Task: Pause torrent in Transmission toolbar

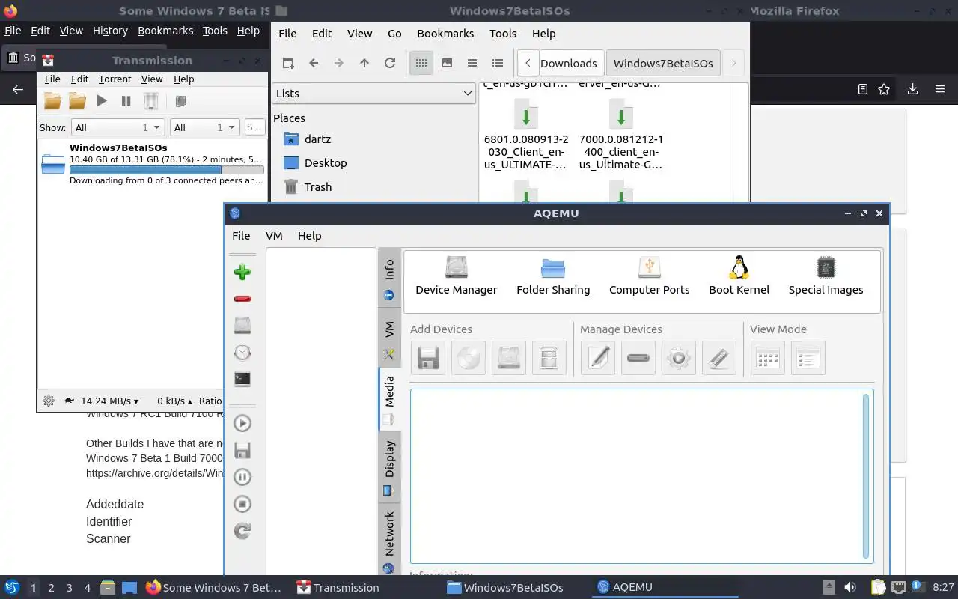Action: pyautogui.click(x=126, y=100)
